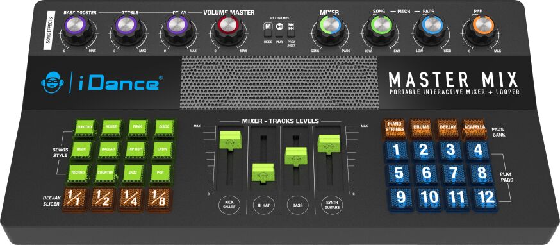Click the green-blue Mixer song/pads knob
560x245 pixels.
pyautogui.click(x=330, y=29)
